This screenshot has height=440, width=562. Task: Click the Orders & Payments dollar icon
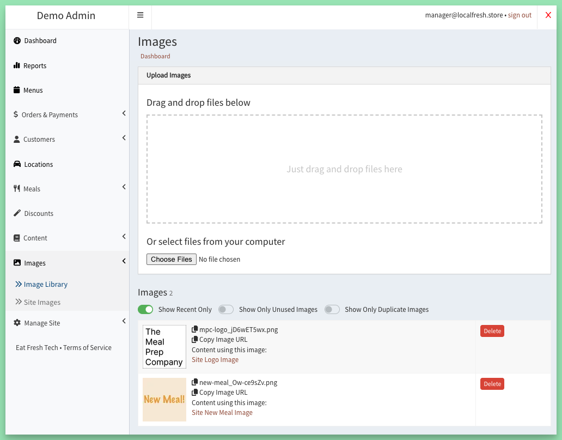point(16,114)
